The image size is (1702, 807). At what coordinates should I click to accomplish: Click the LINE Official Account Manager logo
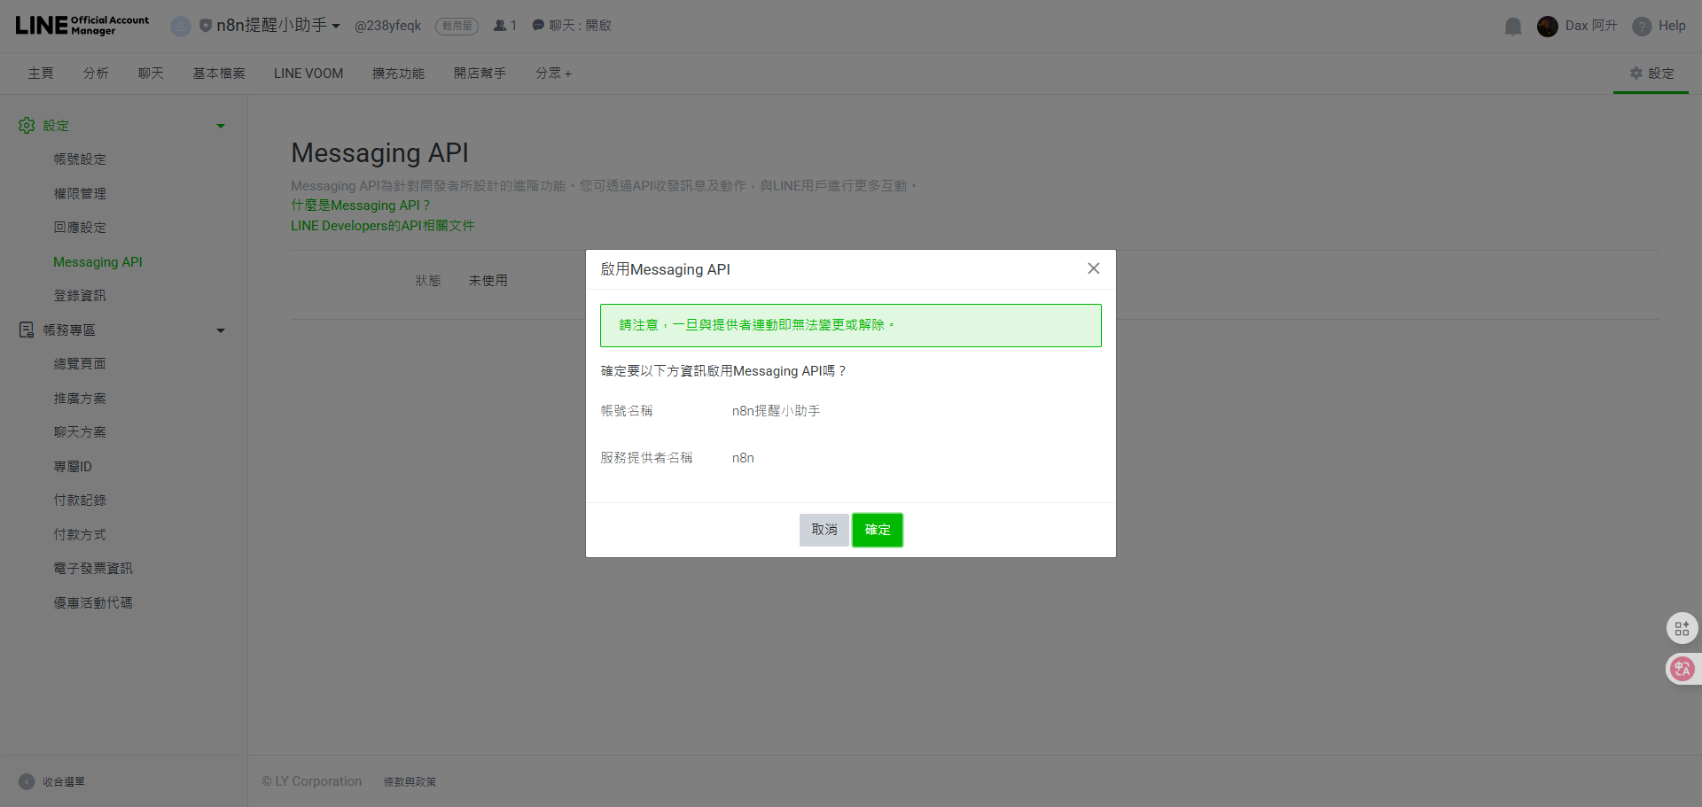(x=80, y=26)
